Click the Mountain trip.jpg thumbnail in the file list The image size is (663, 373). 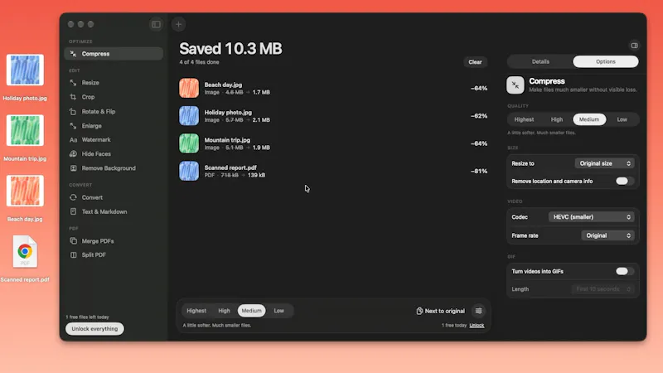coord(189,143)
